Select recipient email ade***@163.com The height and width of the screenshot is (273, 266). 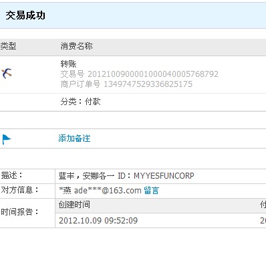click(108, 191)
